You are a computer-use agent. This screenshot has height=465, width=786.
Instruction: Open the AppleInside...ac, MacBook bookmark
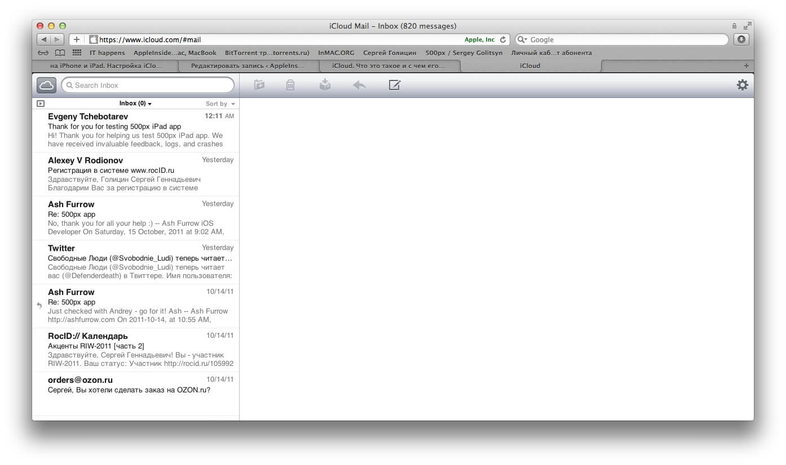175,53
